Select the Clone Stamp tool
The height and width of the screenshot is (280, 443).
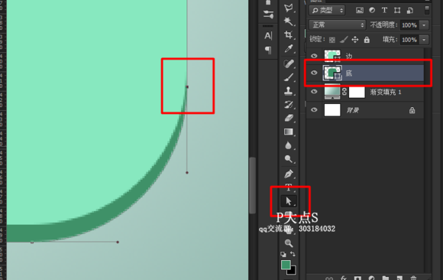pos(288,90)
